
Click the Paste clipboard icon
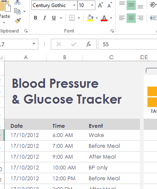[5, 6]
